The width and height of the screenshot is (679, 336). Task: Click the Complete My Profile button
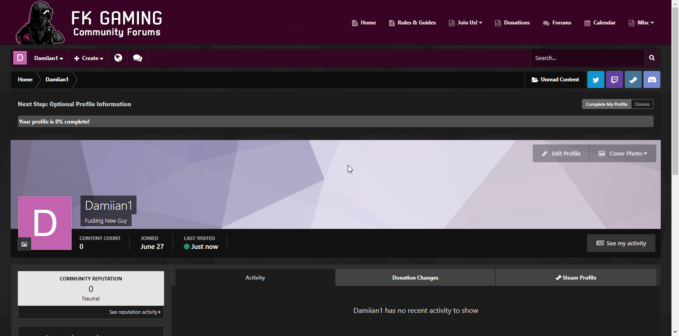click(606, 104)
